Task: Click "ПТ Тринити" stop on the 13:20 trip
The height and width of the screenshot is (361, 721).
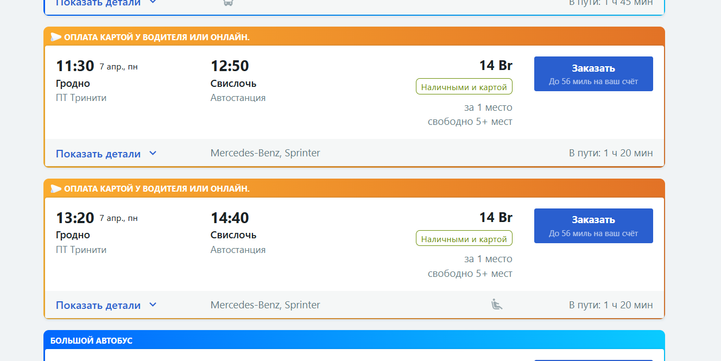Action: tap(81, 250)
